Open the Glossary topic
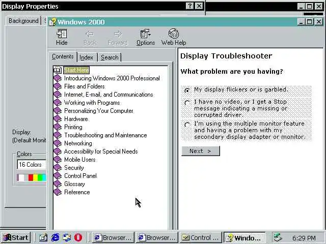Screen dimensions: 326x244 point(74,184)
